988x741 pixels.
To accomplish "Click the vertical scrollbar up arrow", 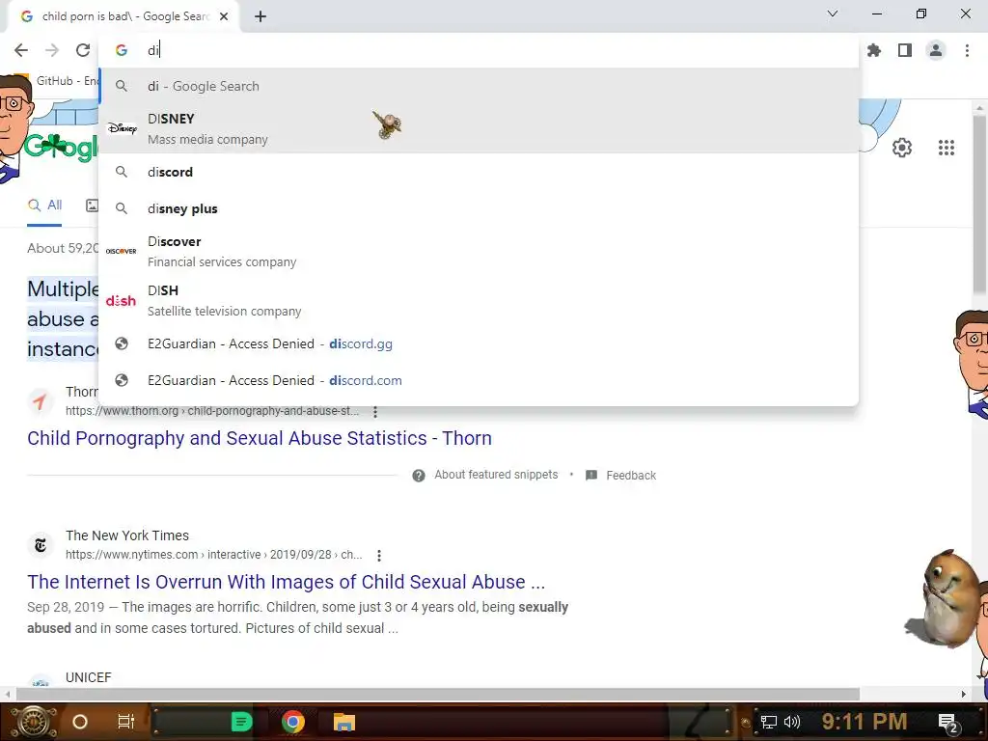I will point(980,108).
